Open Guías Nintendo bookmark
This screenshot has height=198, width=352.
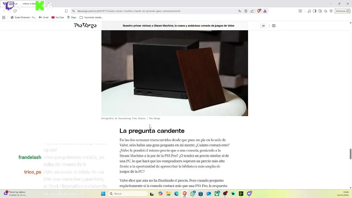click(23, 17)
